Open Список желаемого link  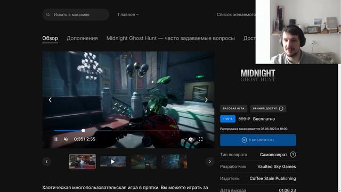tap(236, 14)
